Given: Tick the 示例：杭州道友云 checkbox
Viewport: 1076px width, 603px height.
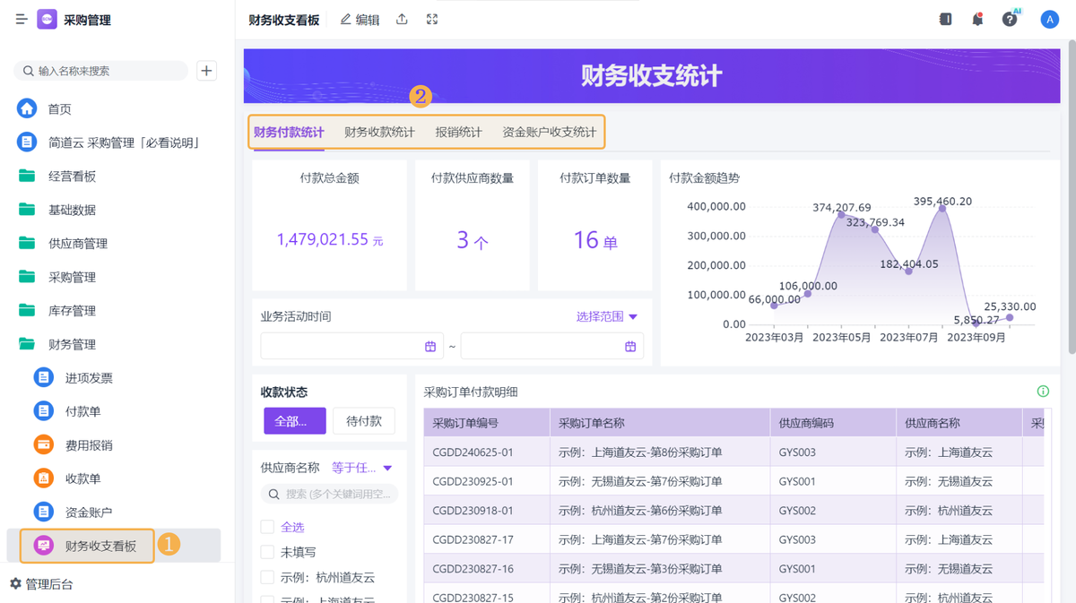Looking at the screenshot, I should click(267, 577).
